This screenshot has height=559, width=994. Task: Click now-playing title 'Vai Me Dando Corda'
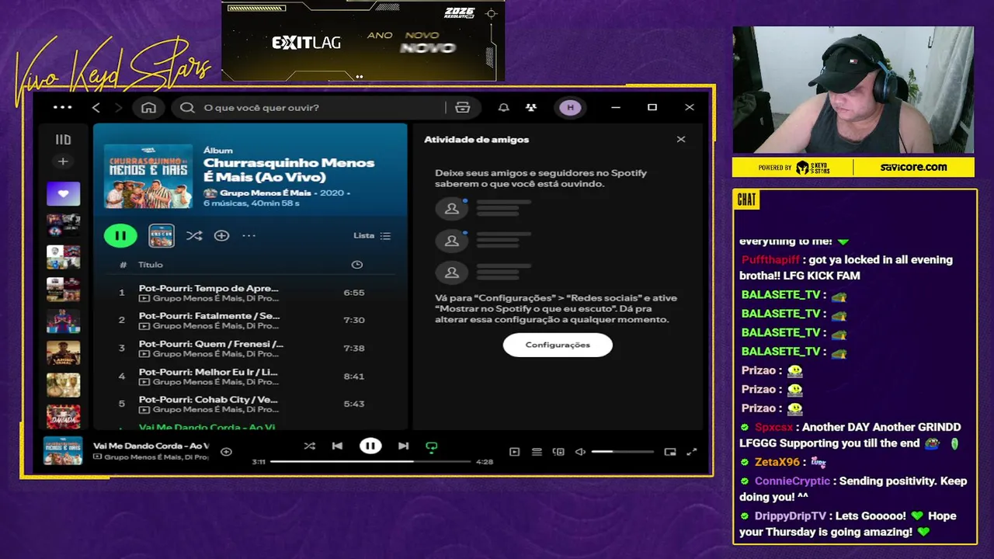151,446
